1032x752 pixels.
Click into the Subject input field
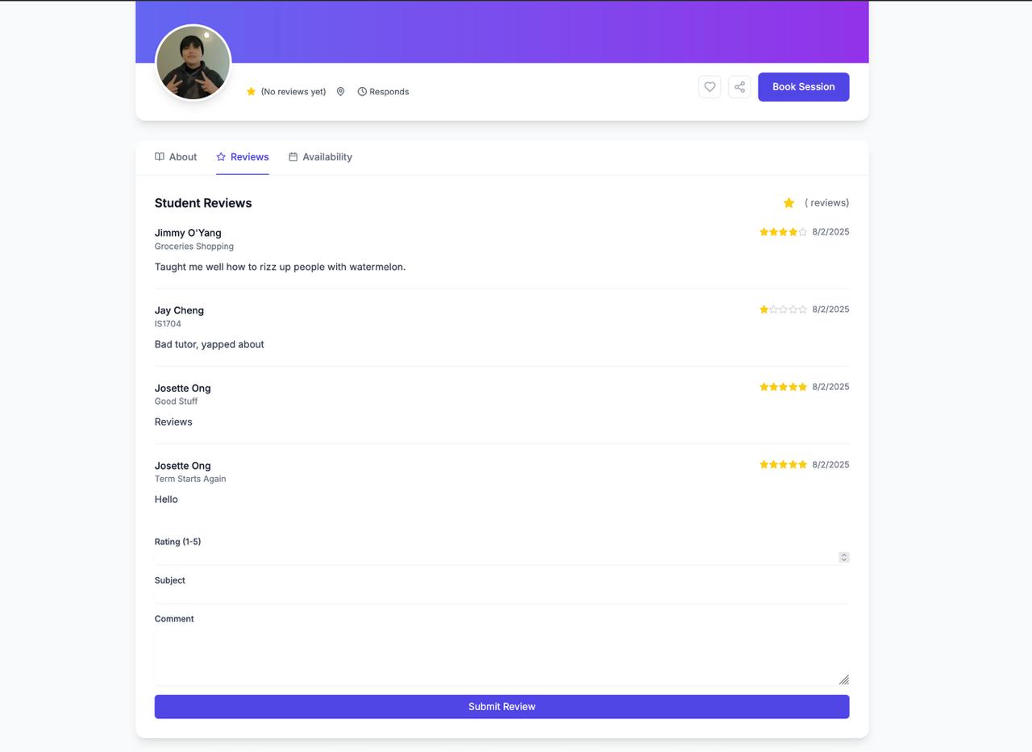[x=501, y=596]
